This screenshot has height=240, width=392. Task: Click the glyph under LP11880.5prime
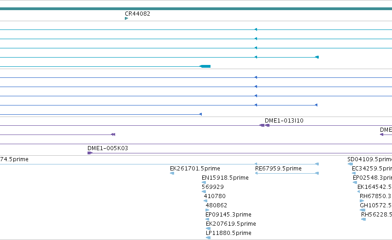pyautogui.click(x=208, y=238)
